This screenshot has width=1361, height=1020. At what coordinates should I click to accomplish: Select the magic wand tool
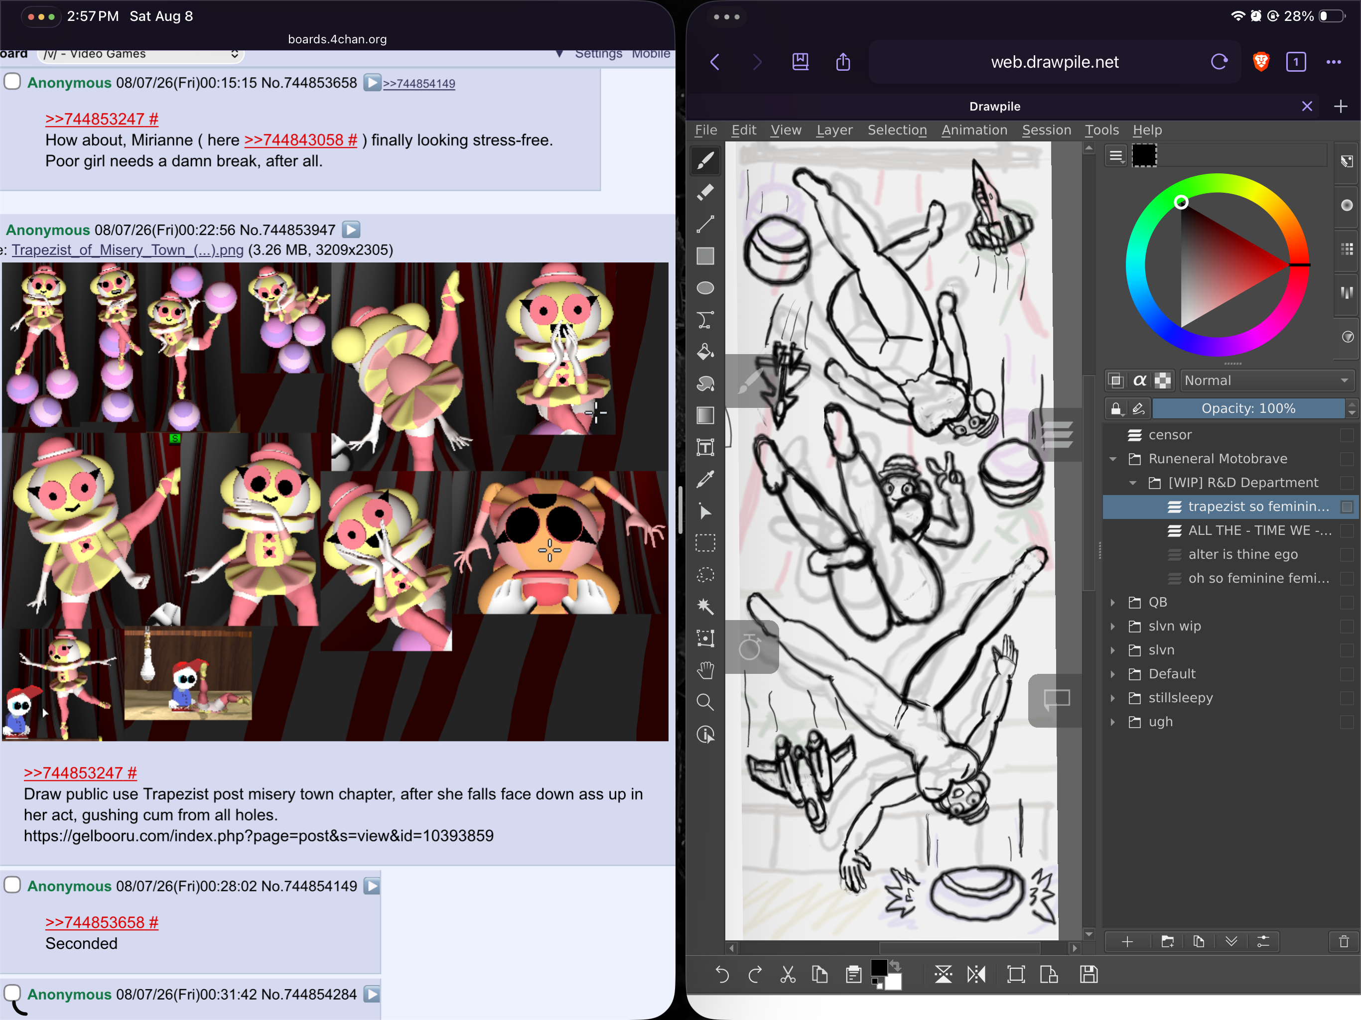pos(705,607)
